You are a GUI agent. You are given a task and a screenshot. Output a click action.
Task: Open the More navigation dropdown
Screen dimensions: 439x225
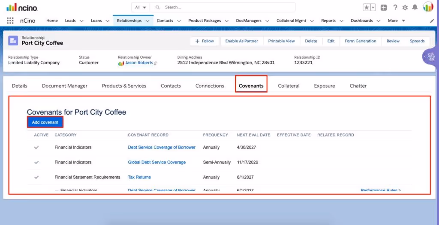397,21
